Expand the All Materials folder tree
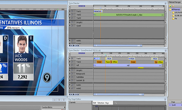 170,10
